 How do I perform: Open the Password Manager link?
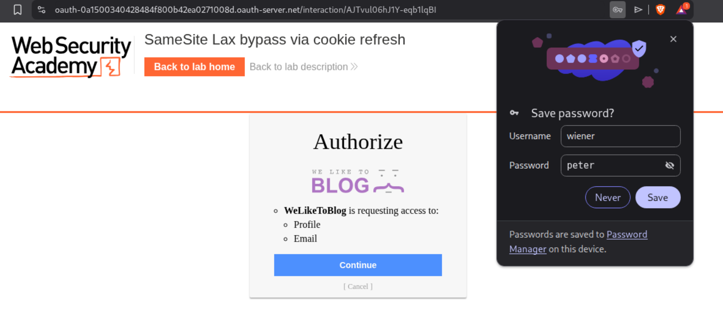[627, 235]
